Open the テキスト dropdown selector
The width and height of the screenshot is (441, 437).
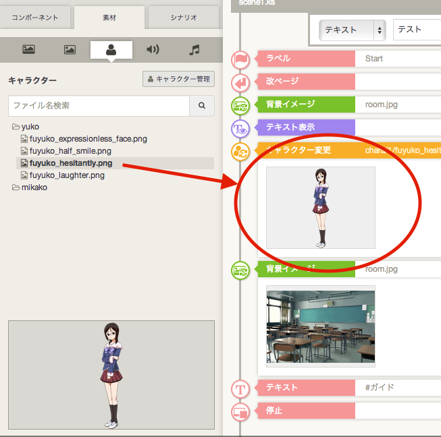(x=352, y=30)
